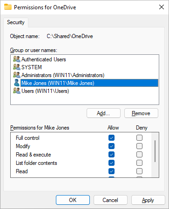
Task: Click the Administrators group icon
Action: click(x=17, y=75)
